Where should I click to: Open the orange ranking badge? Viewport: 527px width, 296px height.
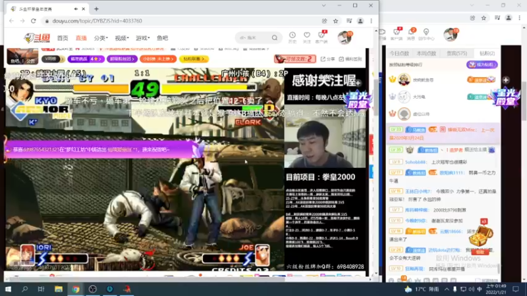158,59
